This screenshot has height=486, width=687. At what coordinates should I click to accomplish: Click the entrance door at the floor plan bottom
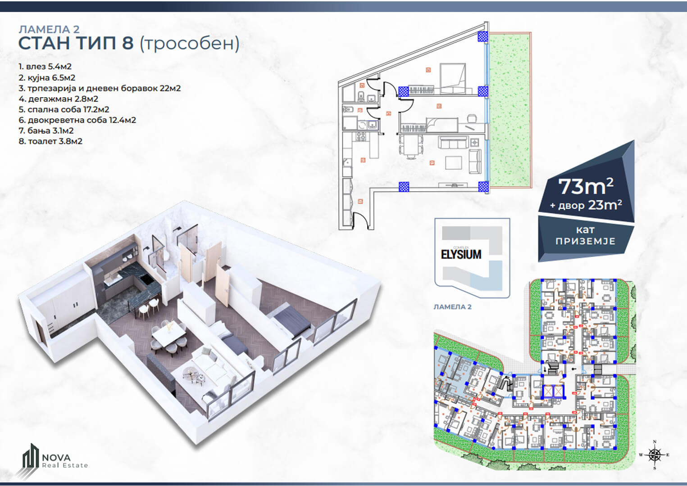tap(360, 220)
